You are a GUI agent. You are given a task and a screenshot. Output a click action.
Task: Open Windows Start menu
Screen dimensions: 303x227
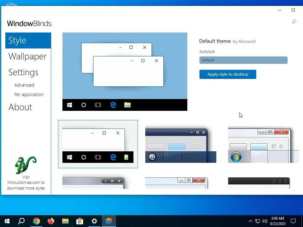7,221
